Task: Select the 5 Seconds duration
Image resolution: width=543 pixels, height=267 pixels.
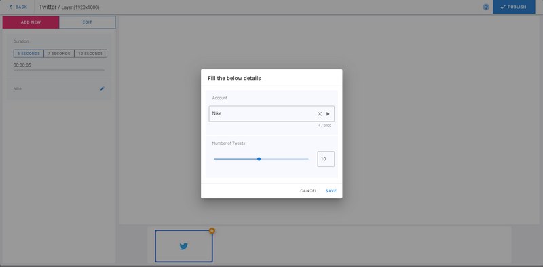Action: point(29,54)
